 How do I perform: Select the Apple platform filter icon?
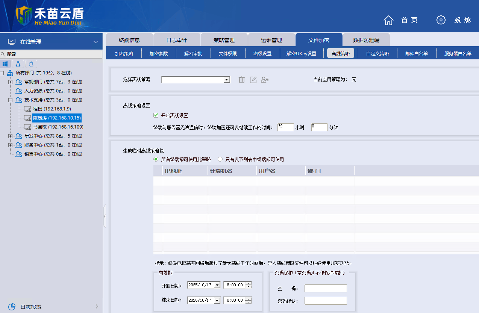pos(31,64)
